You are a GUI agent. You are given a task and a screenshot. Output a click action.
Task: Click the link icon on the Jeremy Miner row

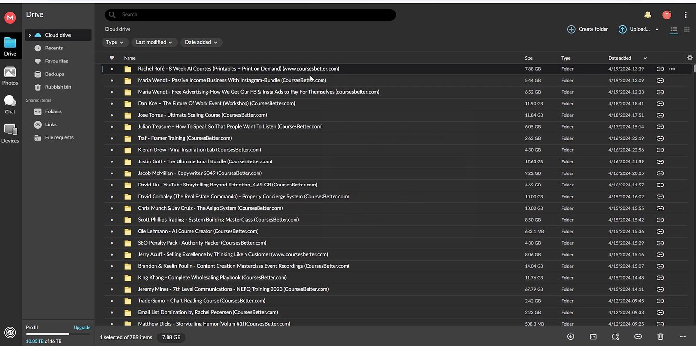[x=660, y=289]
